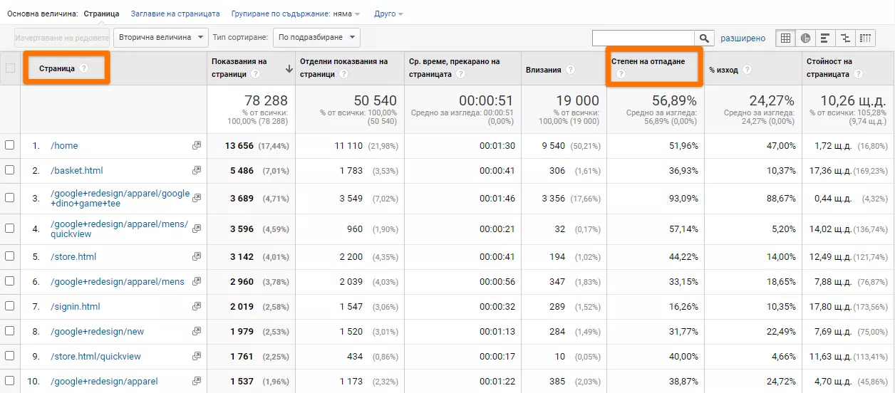This screenshot has height=393, width=895.
Task: Sort by % изход column header
Action: (x=724, y=70)
